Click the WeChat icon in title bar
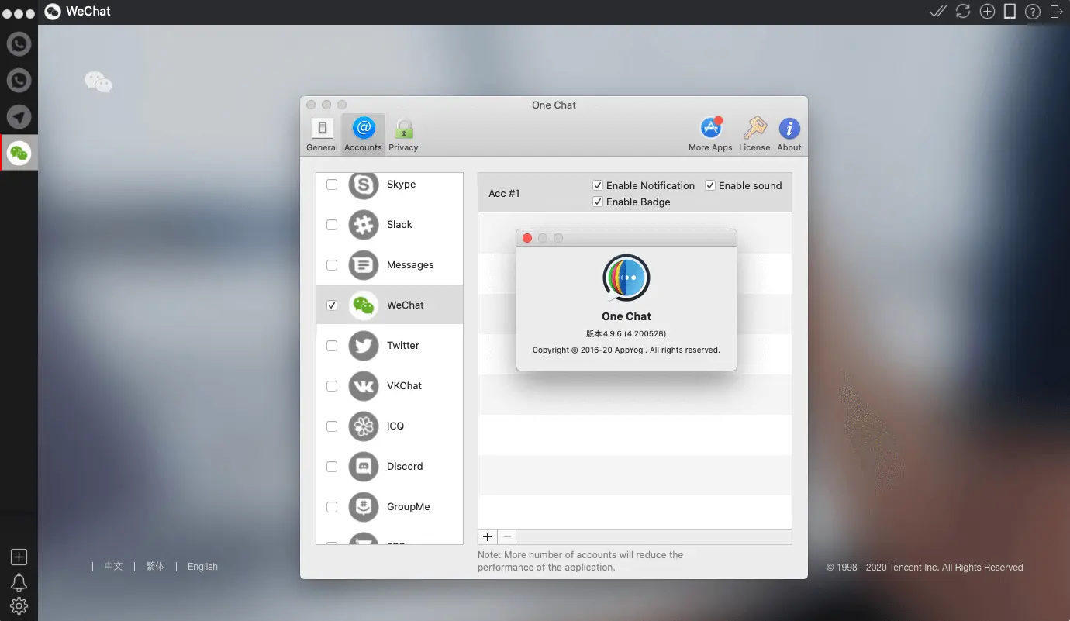 [53, 12]
